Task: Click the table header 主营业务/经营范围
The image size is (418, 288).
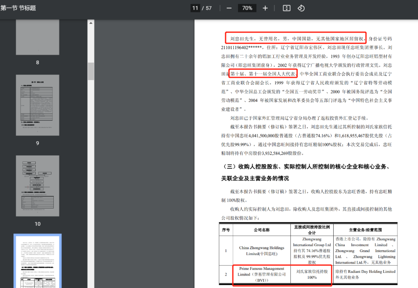Action: click(365, 230)
